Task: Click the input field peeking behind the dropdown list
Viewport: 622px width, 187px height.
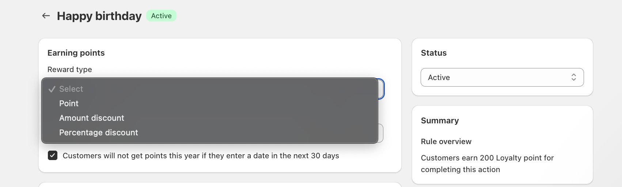Action: [x=380, y=133]
